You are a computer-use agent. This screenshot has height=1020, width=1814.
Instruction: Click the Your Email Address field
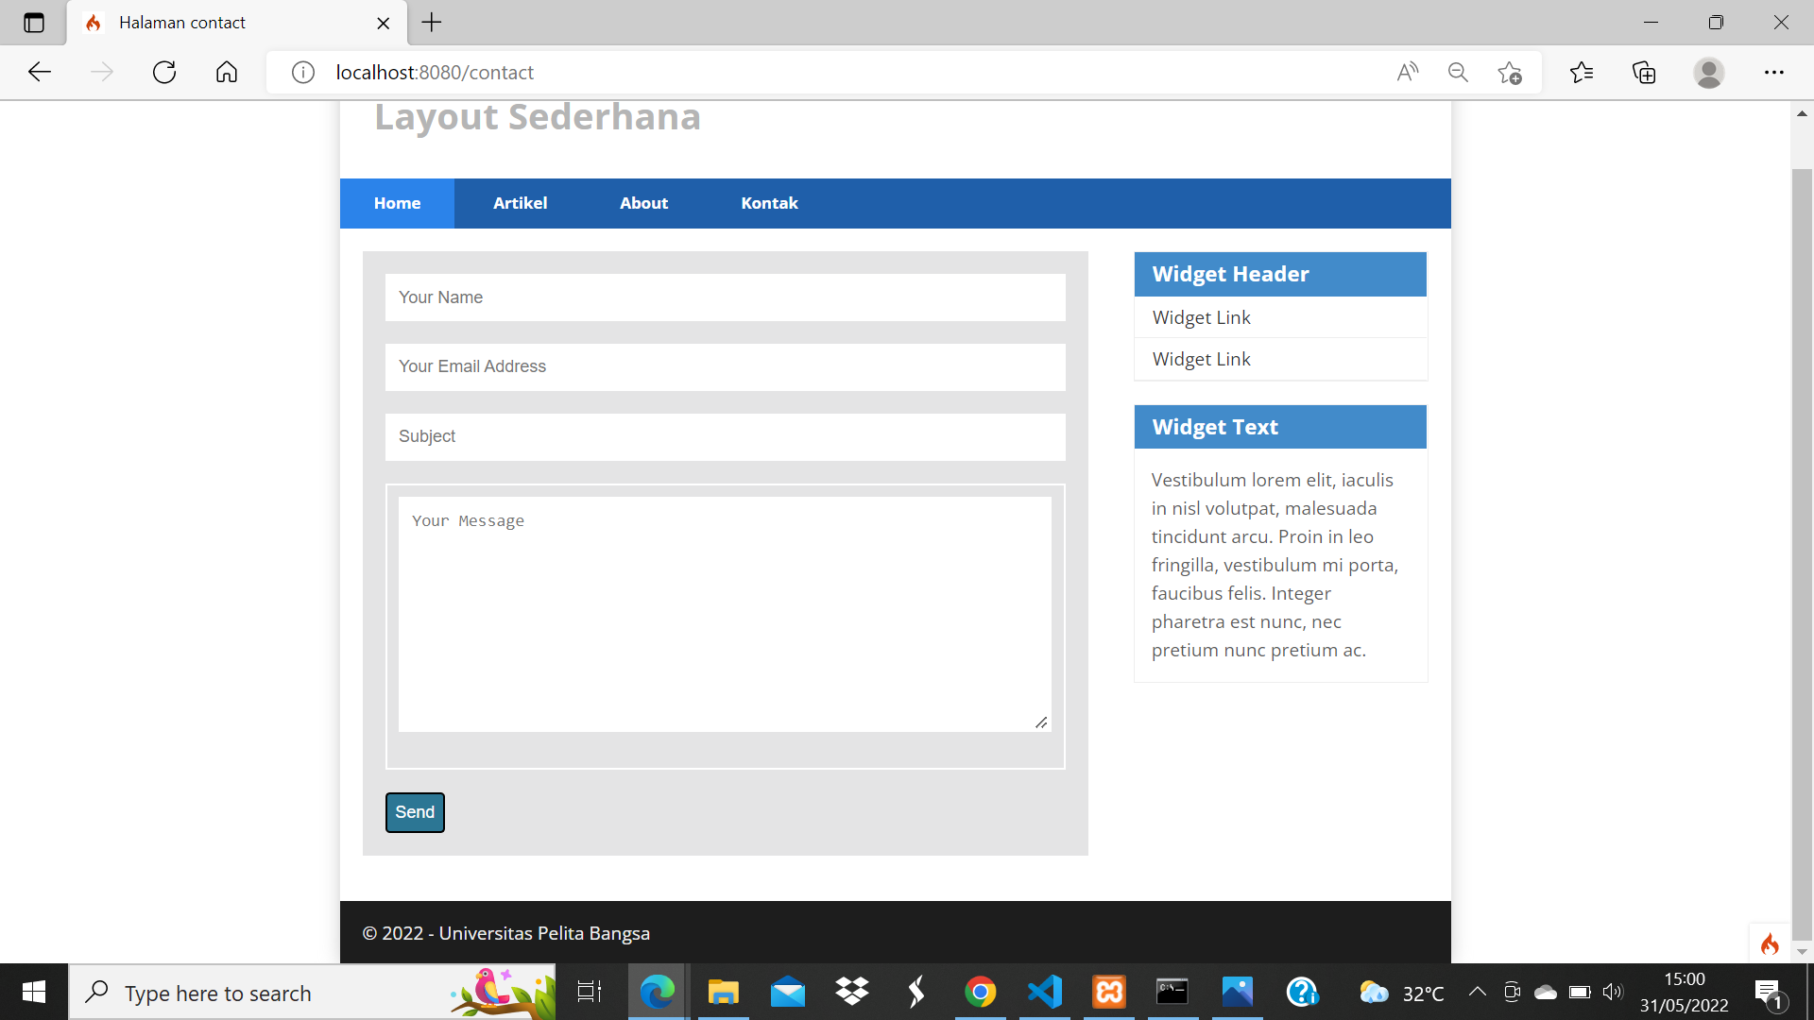tap(725, 366)
